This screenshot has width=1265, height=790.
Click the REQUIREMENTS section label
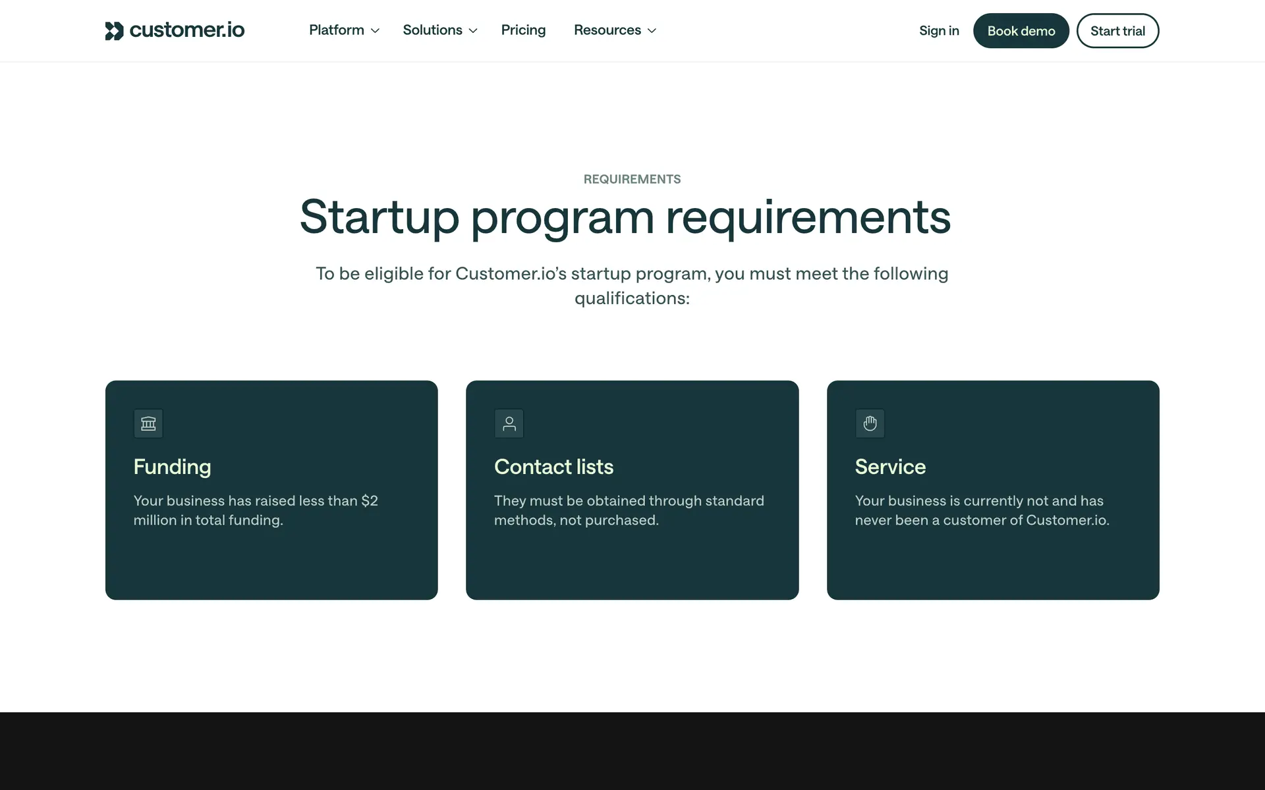[x=632, y=179]
